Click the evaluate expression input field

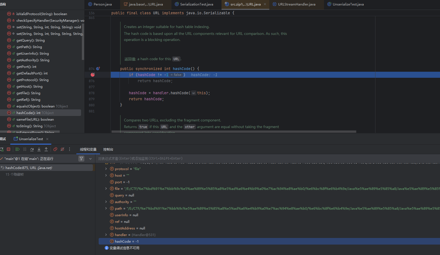pyautogui.click(x=247, y=159)
